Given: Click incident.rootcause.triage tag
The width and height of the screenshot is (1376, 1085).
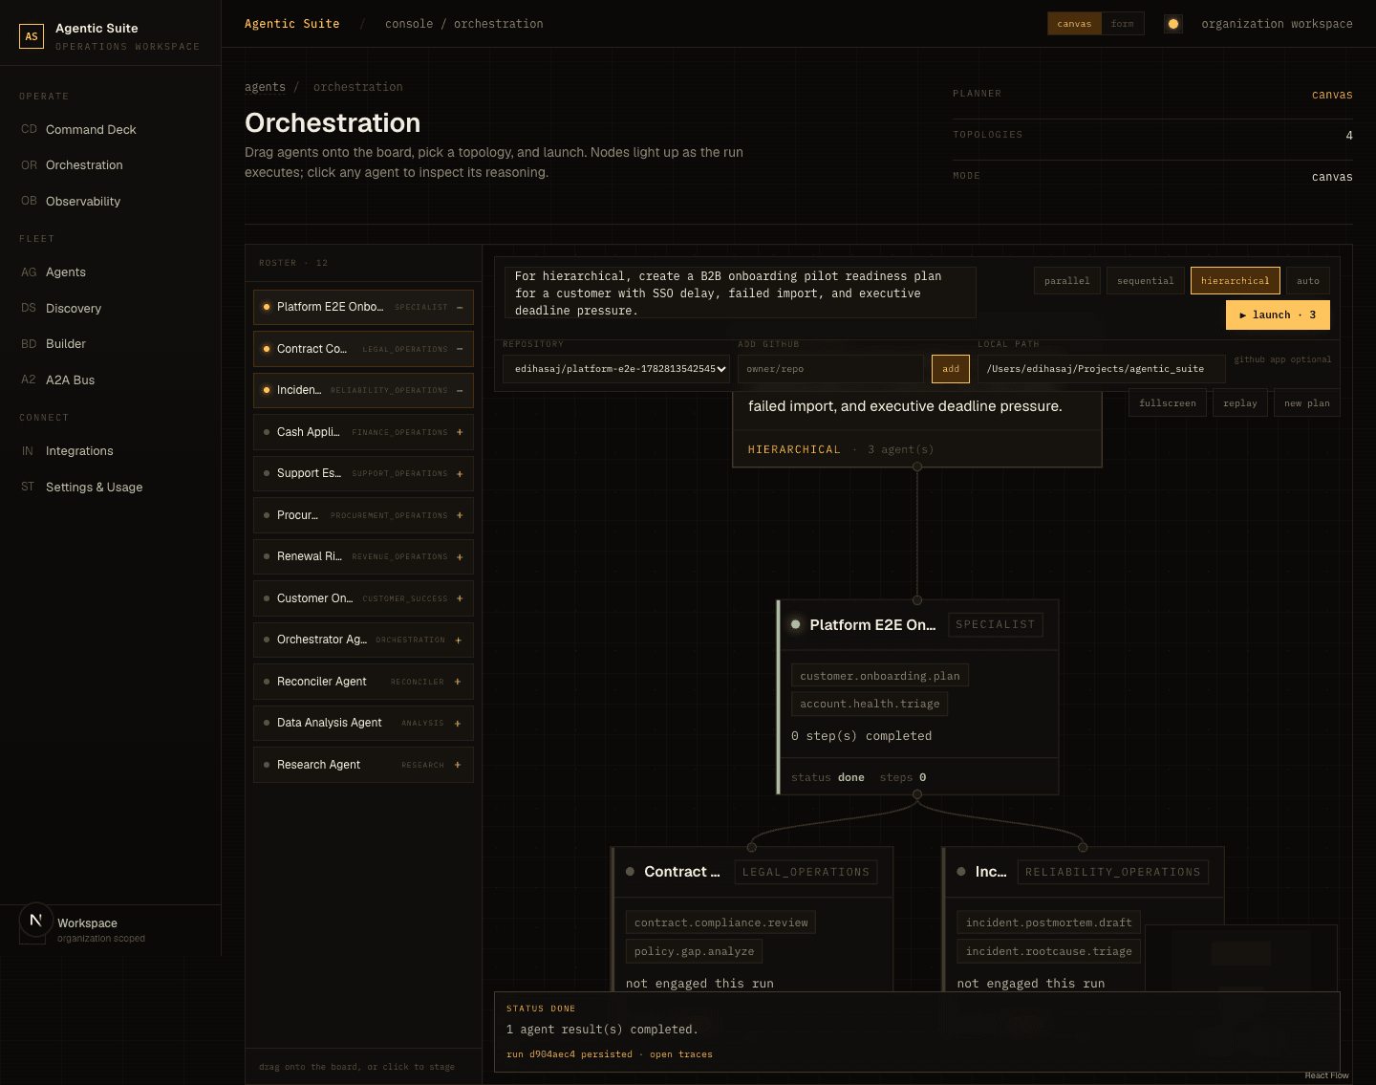Looking at the screenshot, I should 1048,951.
